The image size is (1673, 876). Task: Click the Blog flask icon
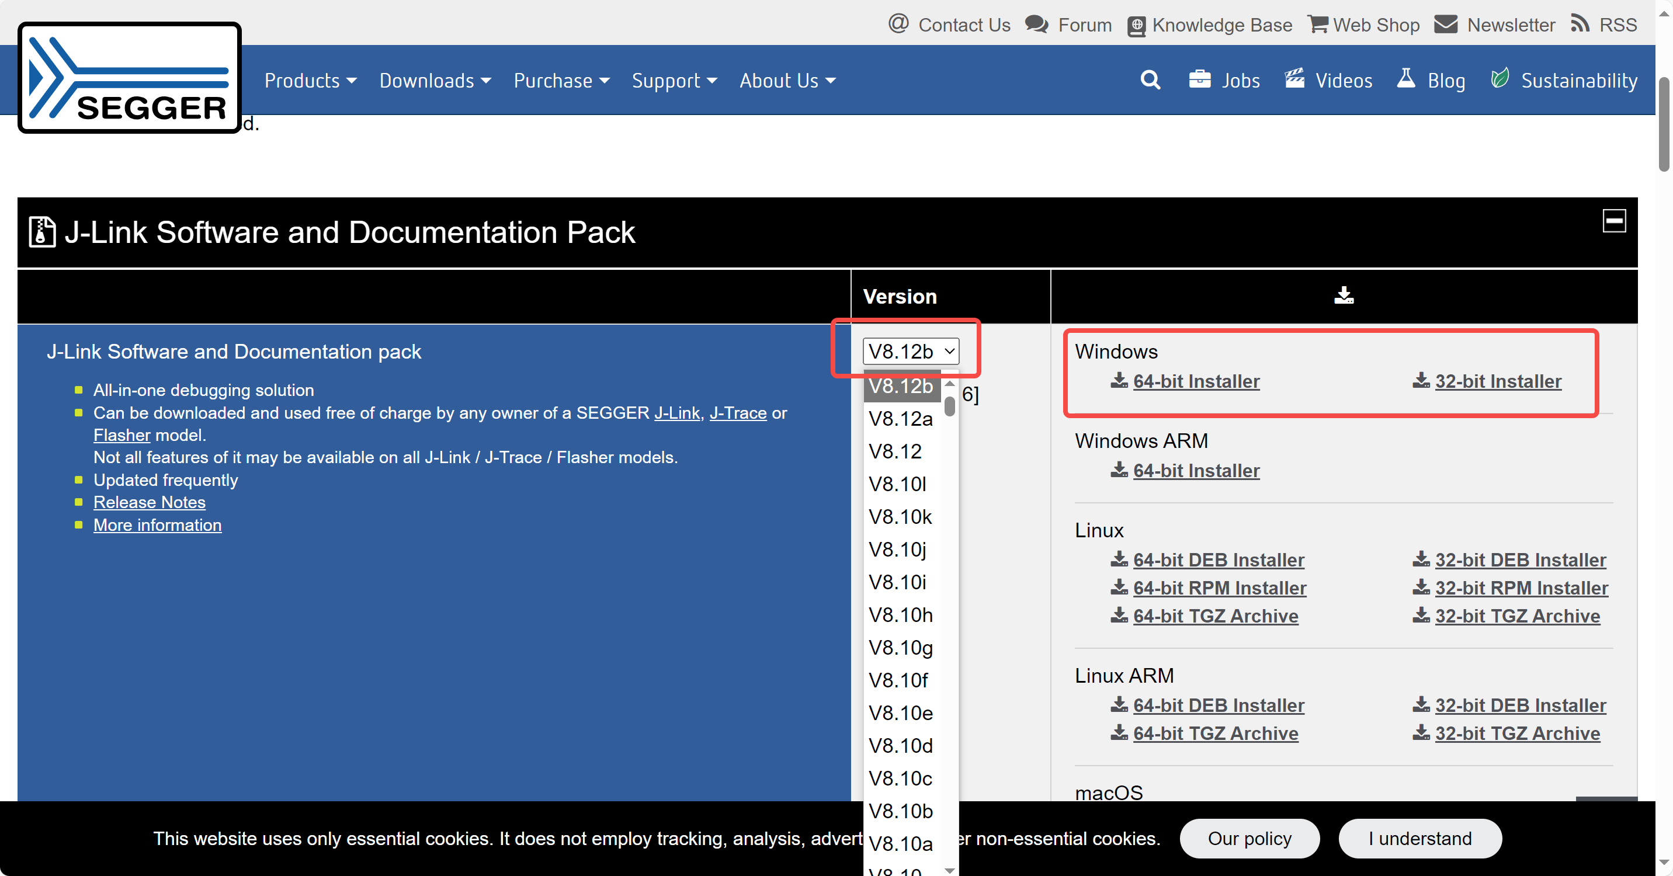click(1406, 79)
